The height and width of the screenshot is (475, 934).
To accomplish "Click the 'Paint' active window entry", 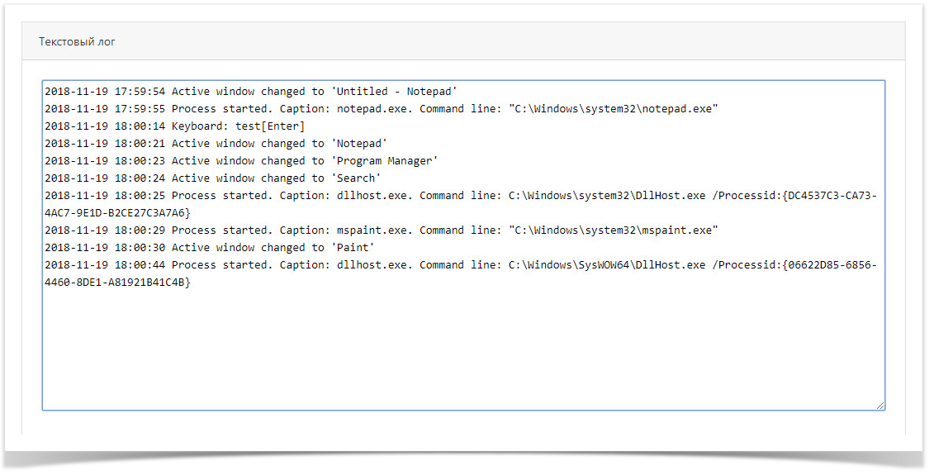I will (353, 248).
